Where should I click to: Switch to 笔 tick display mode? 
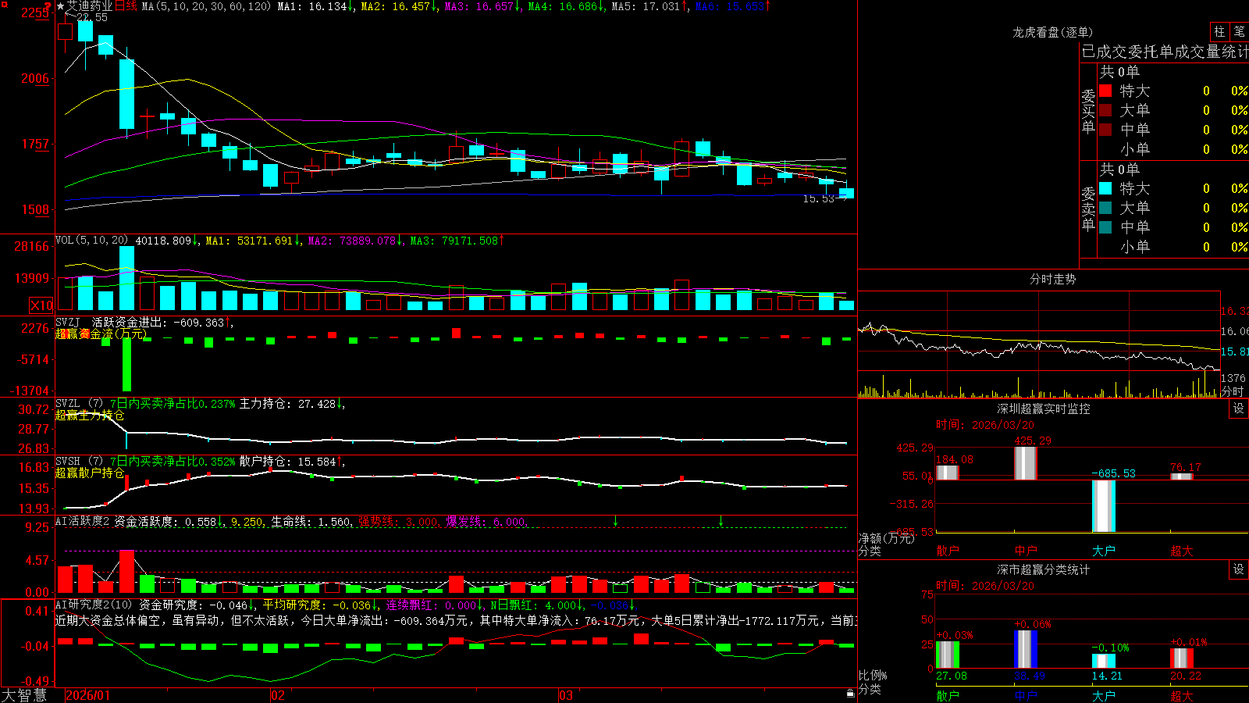(1239, 32)
